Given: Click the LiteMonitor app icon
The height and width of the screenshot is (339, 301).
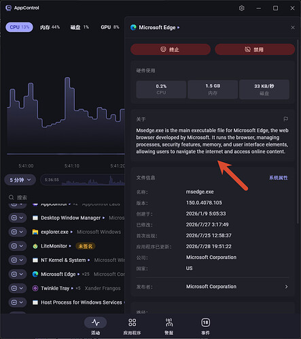Looking at the screenshot, I should point(35,246).
